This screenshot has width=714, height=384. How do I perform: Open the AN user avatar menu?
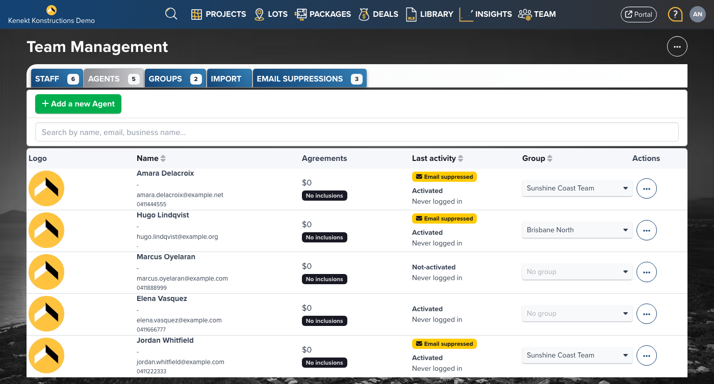(x=698, y=14)
